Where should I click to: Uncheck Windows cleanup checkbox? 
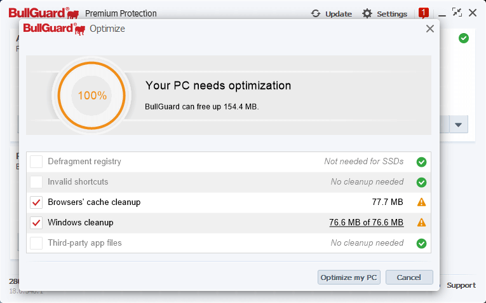pyautogui.click(x=36, y=223)
